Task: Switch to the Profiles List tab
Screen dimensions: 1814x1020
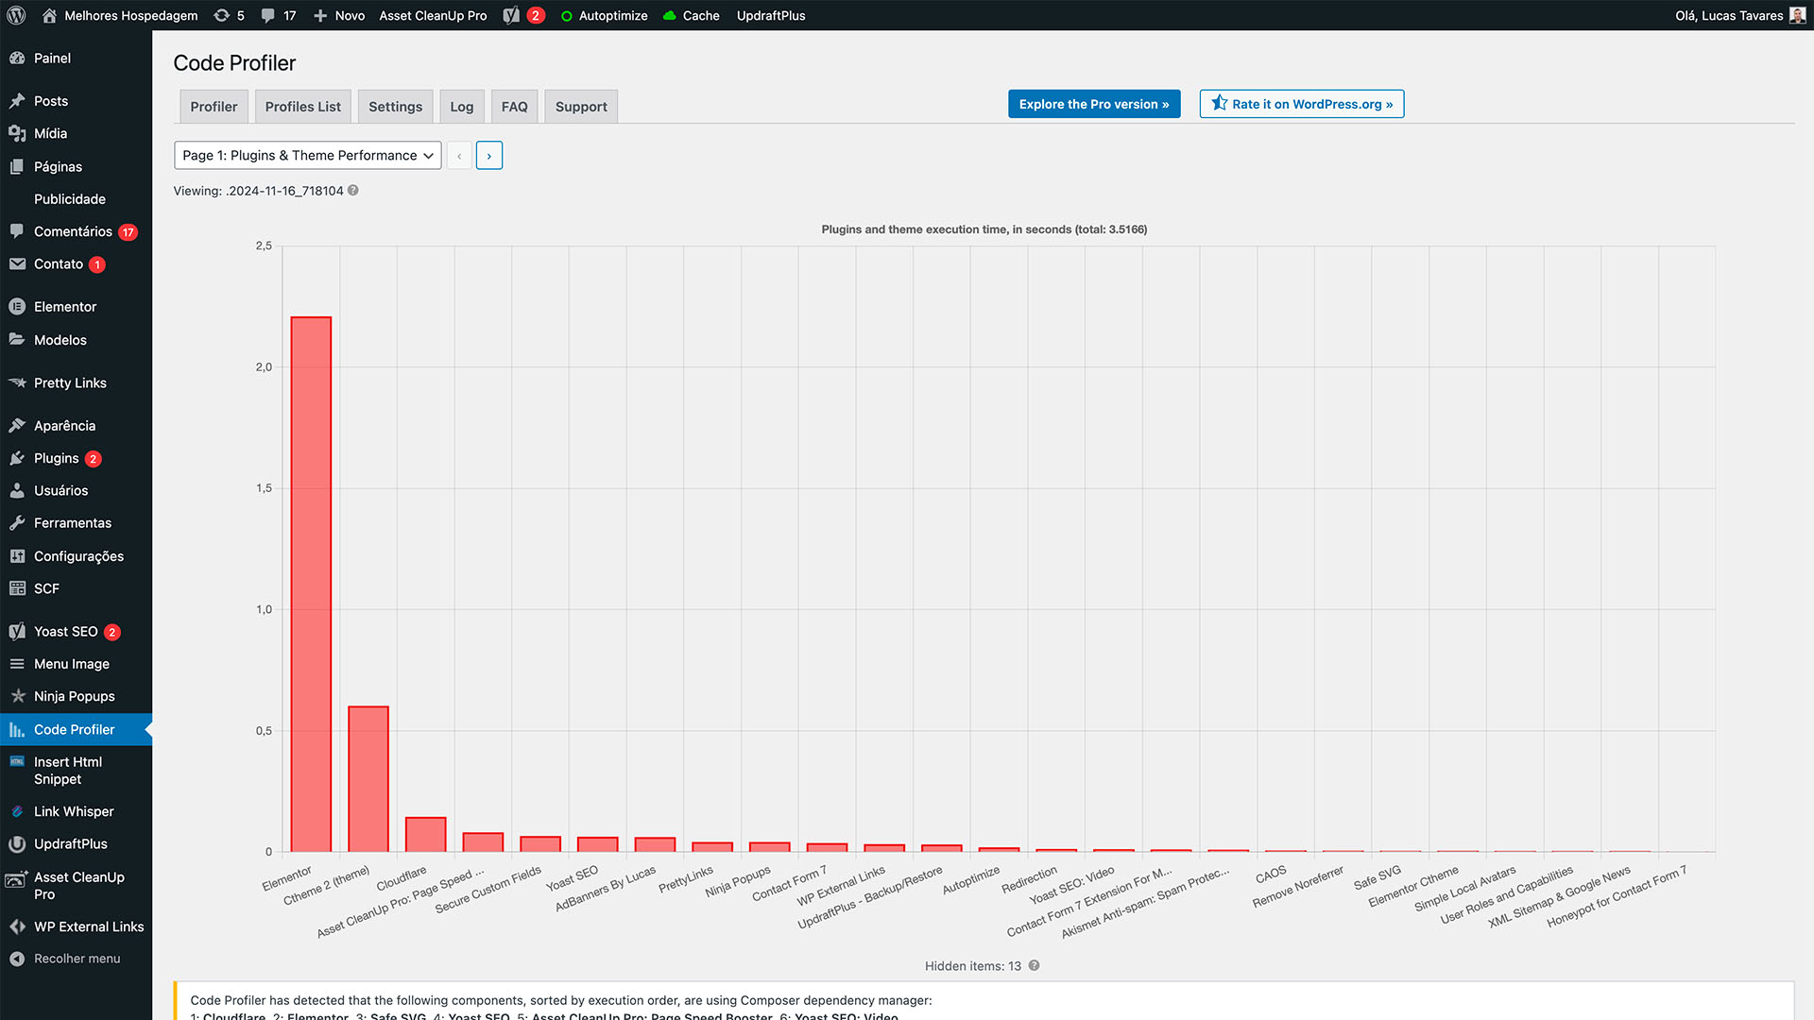Action: click(x=303, y=107)
